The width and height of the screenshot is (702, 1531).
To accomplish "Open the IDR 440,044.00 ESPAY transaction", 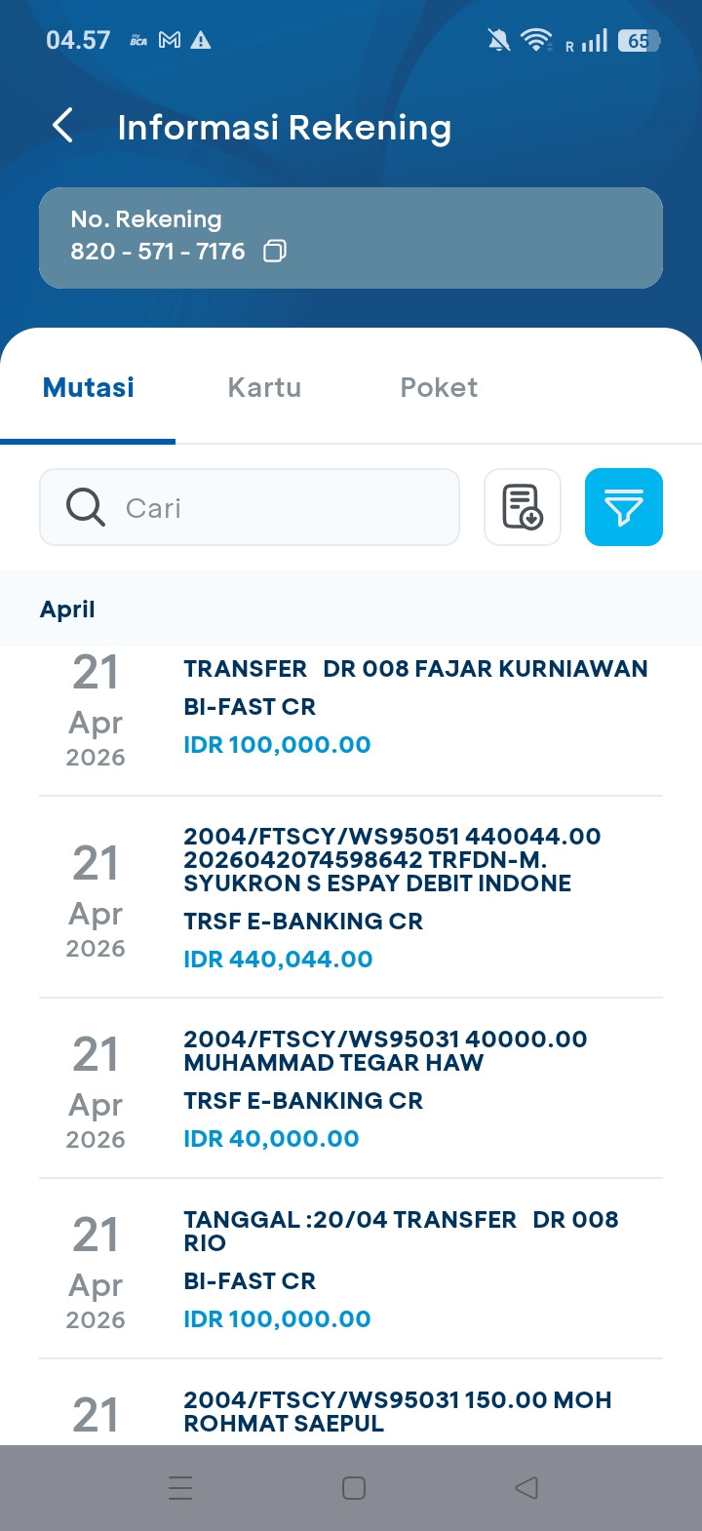I will click(x=351, y=897).
